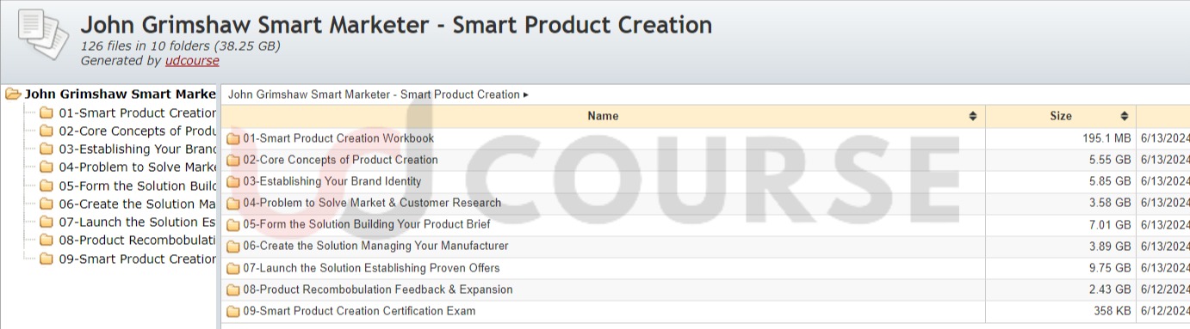Open the udcourse link
The width and height of the screenshot is (1190, 329).
tap(192, 61)
